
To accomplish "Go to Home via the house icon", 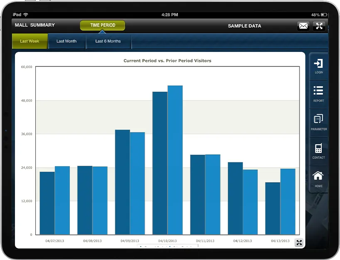I will [318, 179].
